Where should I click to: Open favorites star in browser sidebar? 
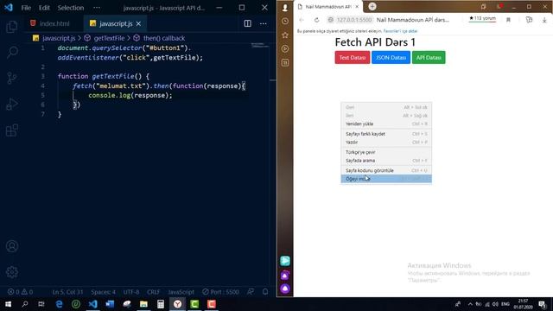pos(285,35)
